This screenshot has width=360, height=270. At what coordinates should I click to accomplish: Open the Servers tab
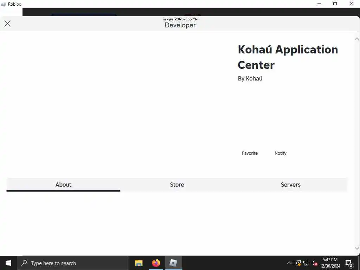pos(290,185)
